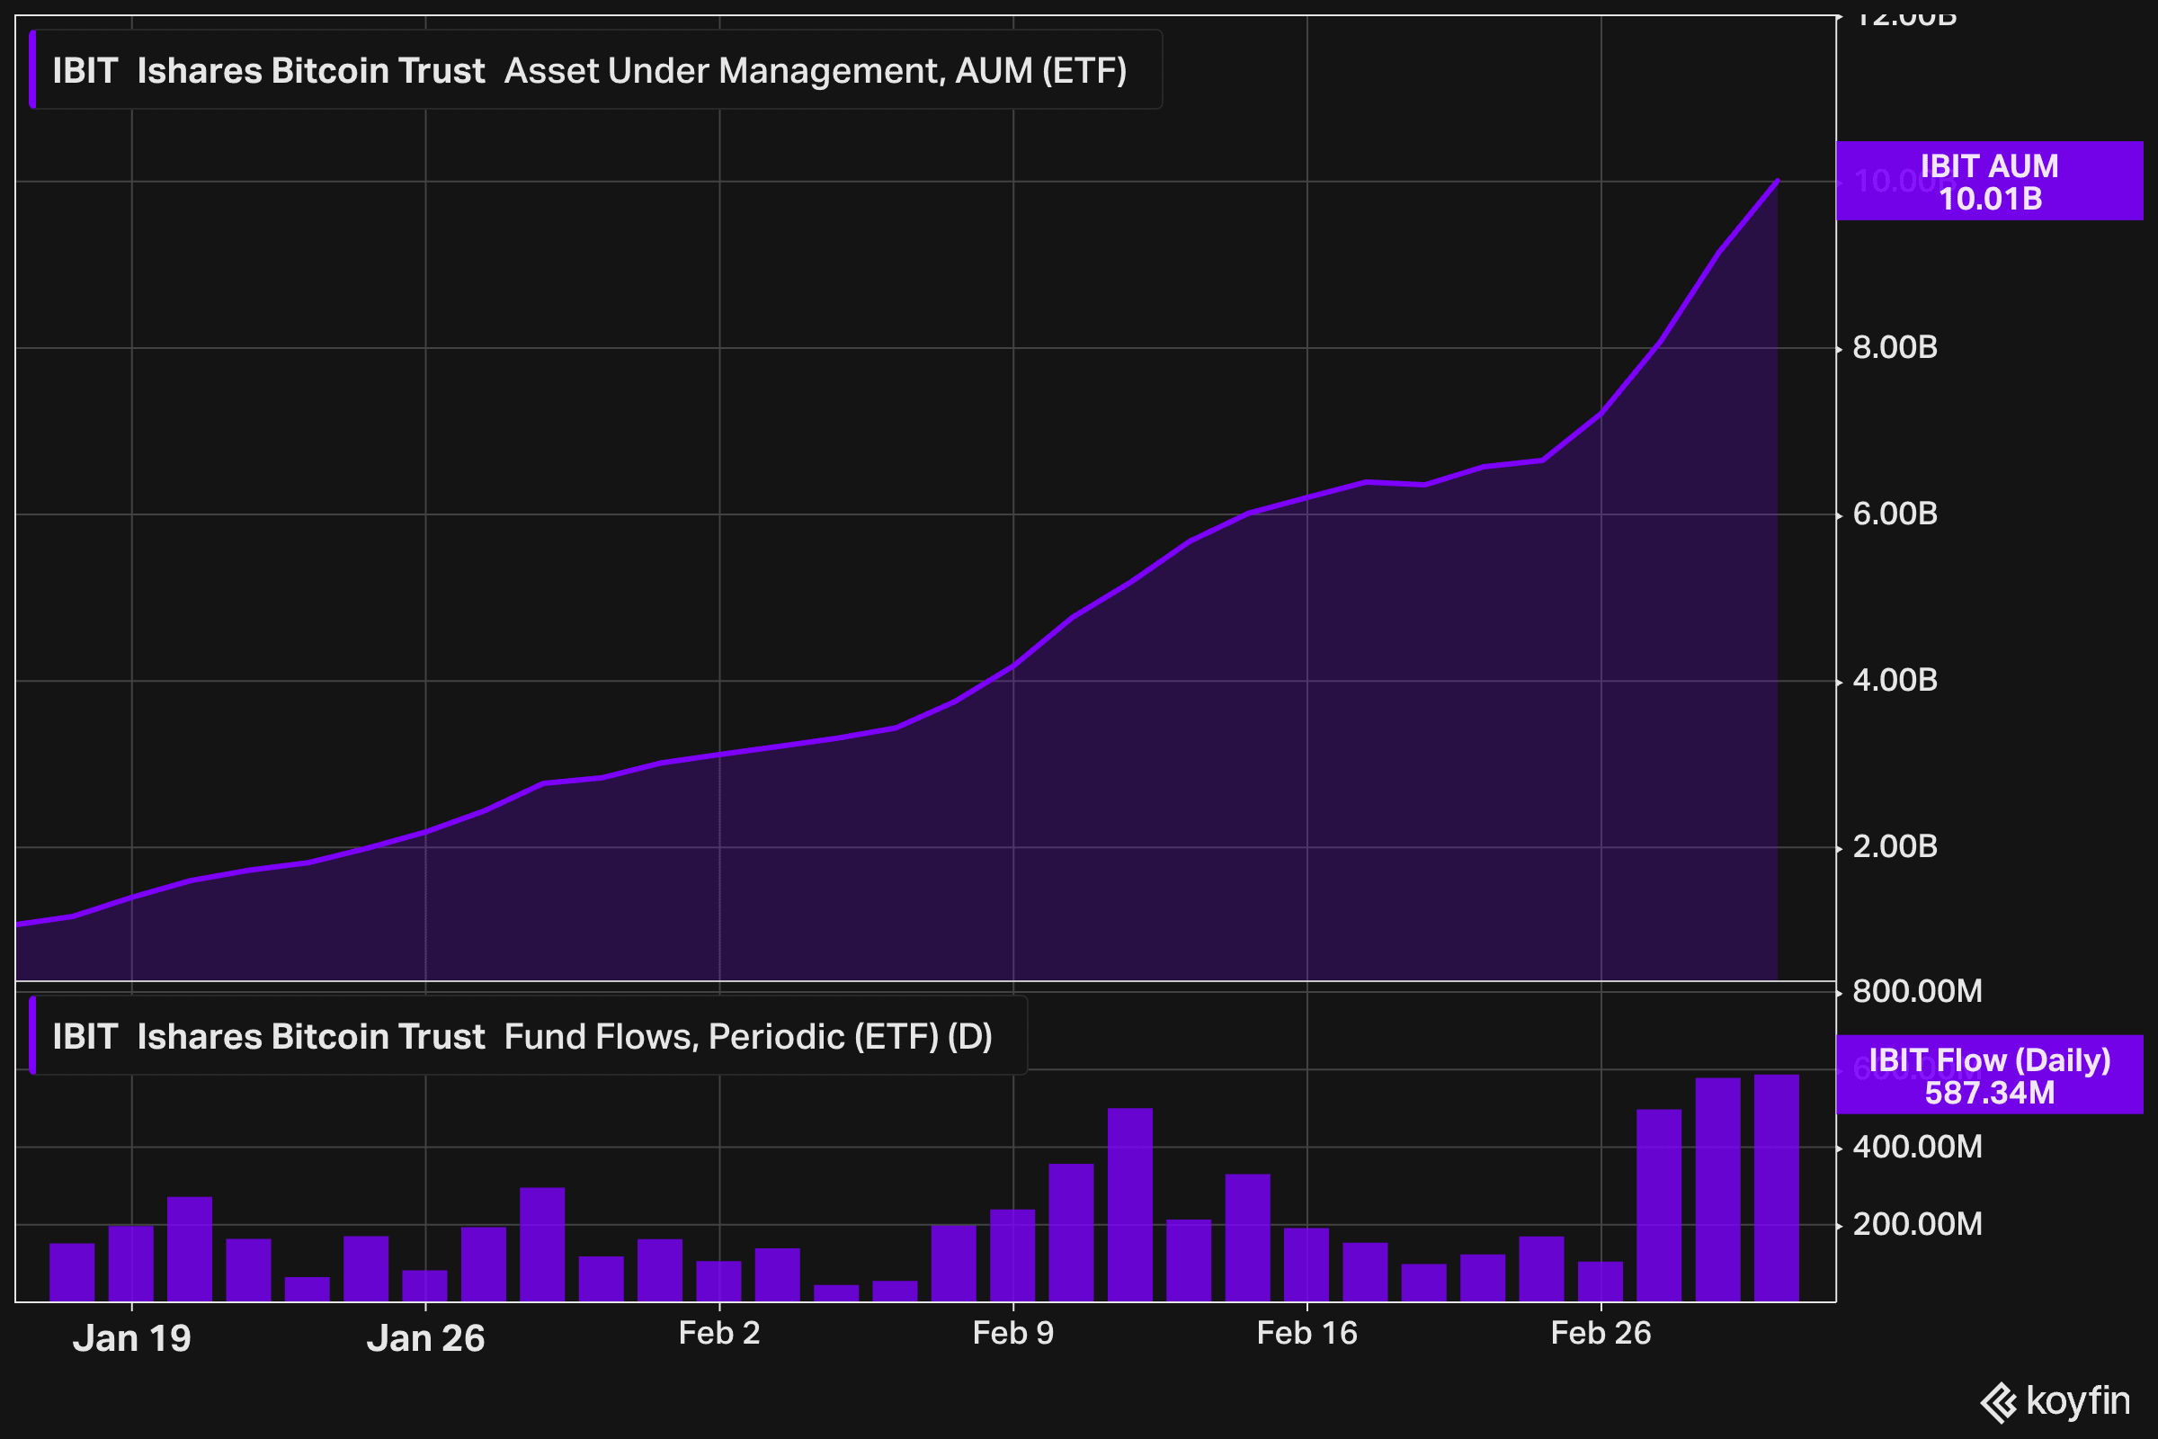This screenshot has width=2158, height=1439.
Task: Click the Feb 16 date axis label
Action: (x=1306, y=1333)
